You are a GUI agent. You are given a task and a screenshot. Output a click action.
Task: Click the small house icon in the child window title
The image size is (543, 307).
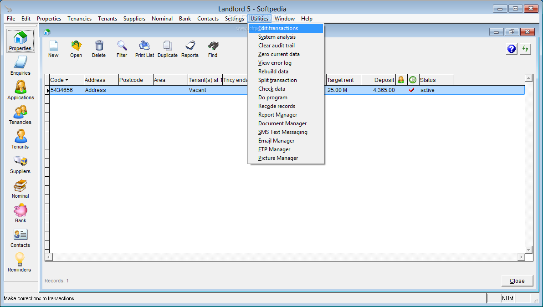[47, 32]
